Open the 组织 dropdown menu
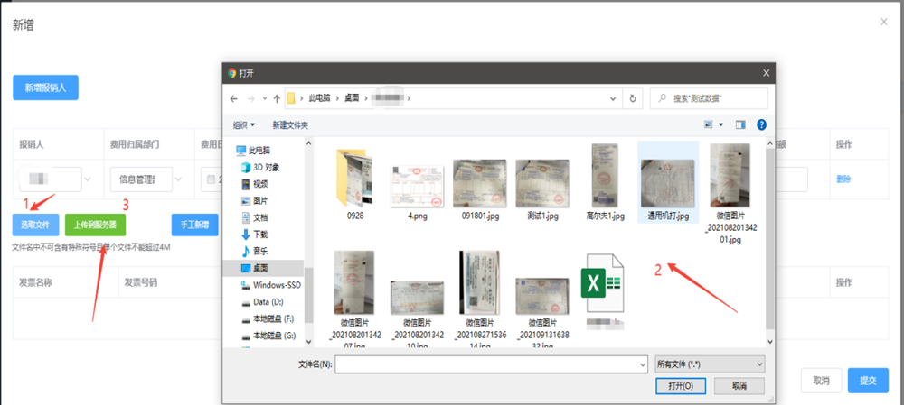The image size is (904, 405). pyautogui.click(x=244, y=124)
